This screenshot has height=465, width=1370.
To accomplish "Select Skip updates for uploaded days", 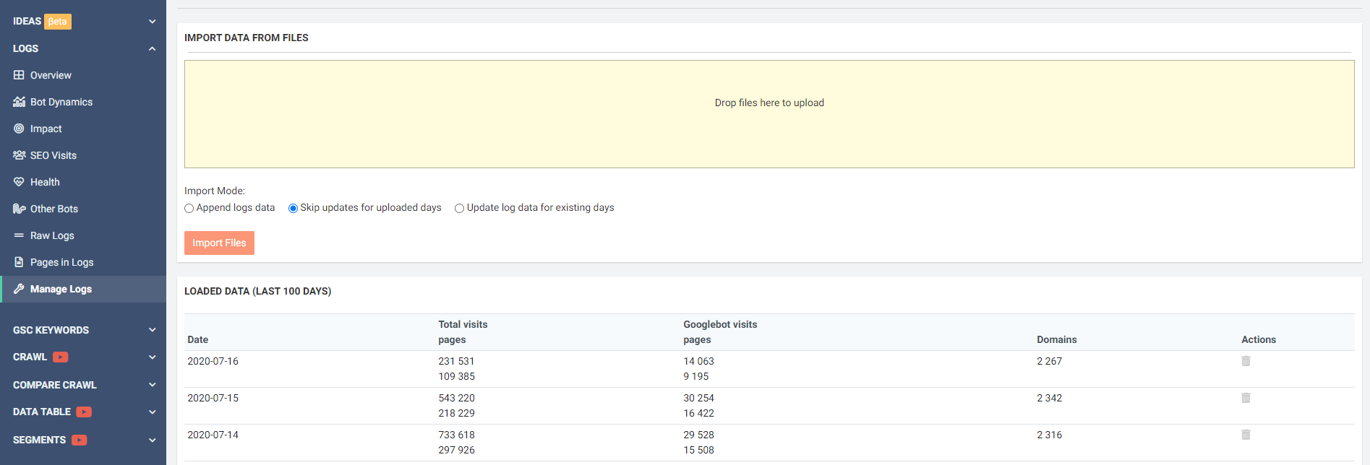I will tap(293, 208).
